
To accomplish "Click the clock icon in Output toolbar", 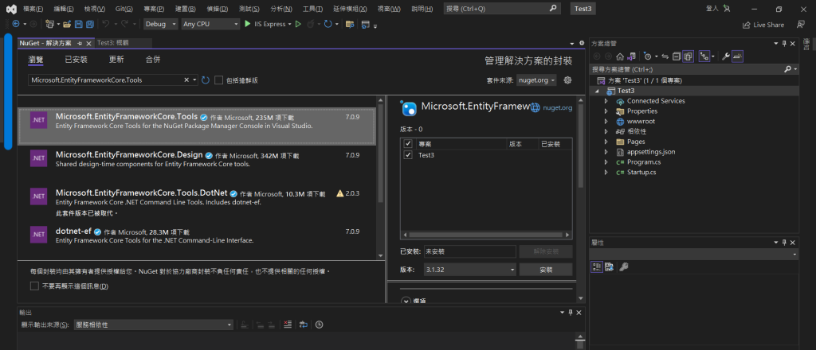I will click(x=319, y=325).
